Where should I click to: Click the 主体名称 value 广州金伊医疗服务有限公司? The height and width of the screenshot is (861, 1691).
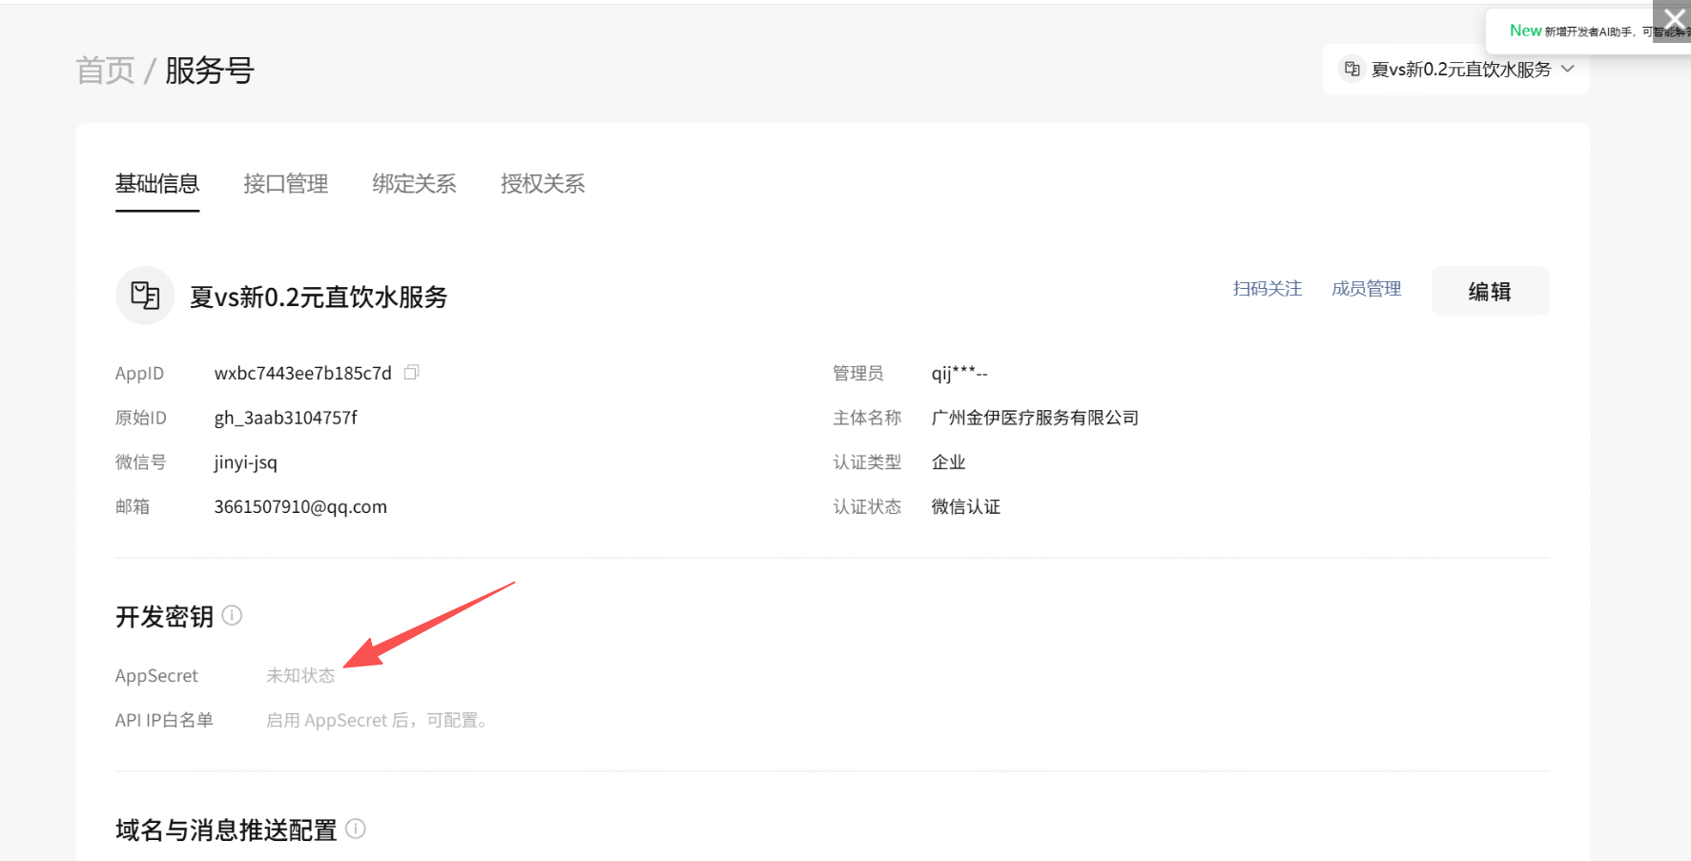click(x=1035, y=418)
